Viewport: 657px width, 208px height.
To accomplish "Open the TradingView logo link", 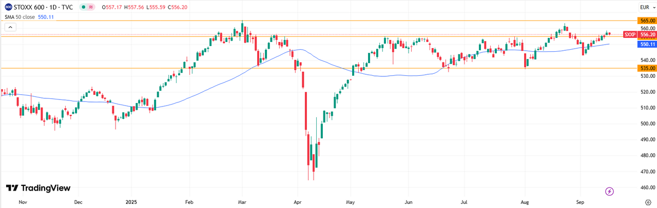I will click(x=38, y=188).
